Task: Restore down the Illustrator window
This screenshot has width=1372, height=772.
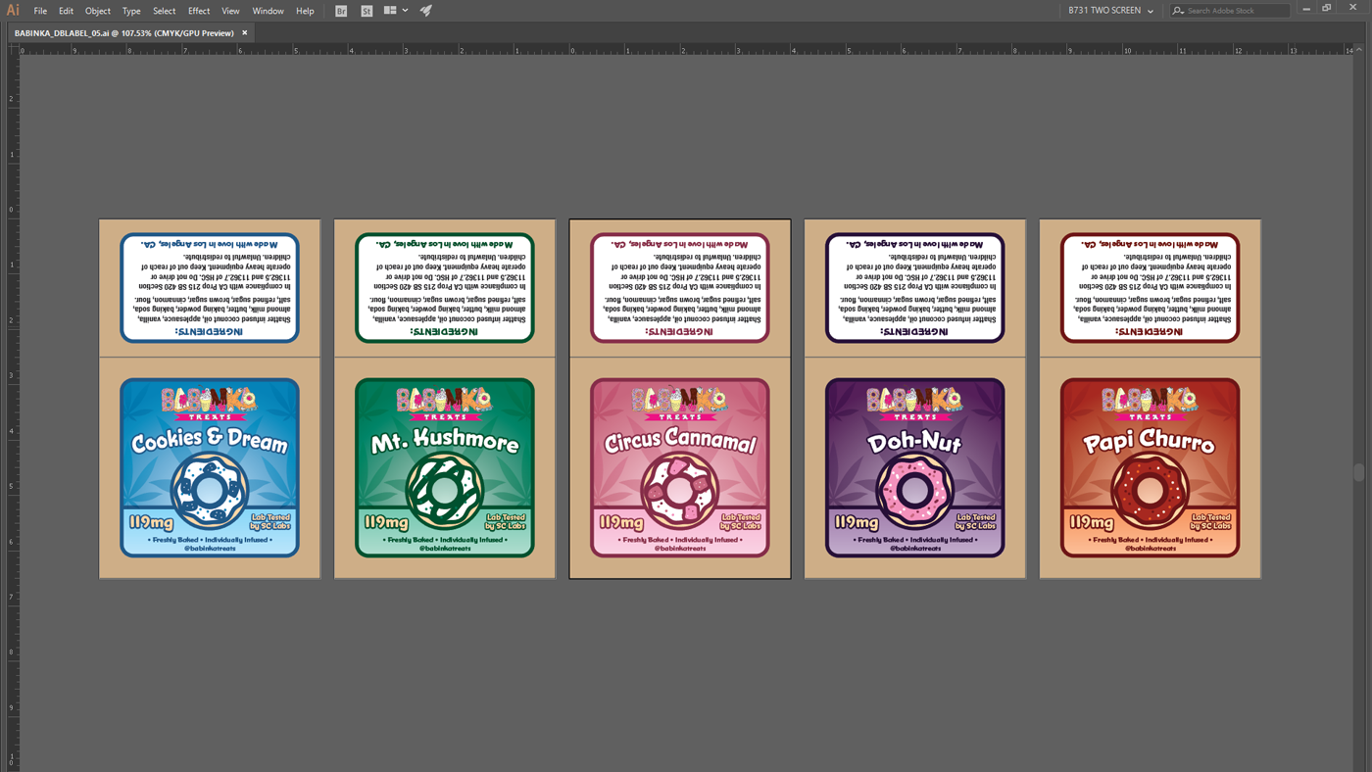Action: (1327, 9)
